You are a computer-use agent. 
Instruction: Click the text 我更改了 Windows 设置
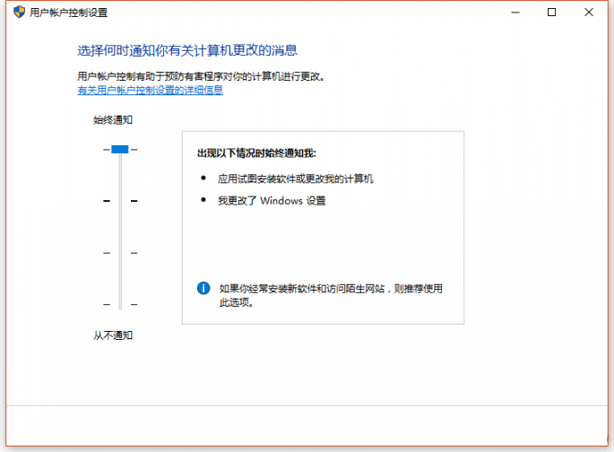tap(272, 201)
